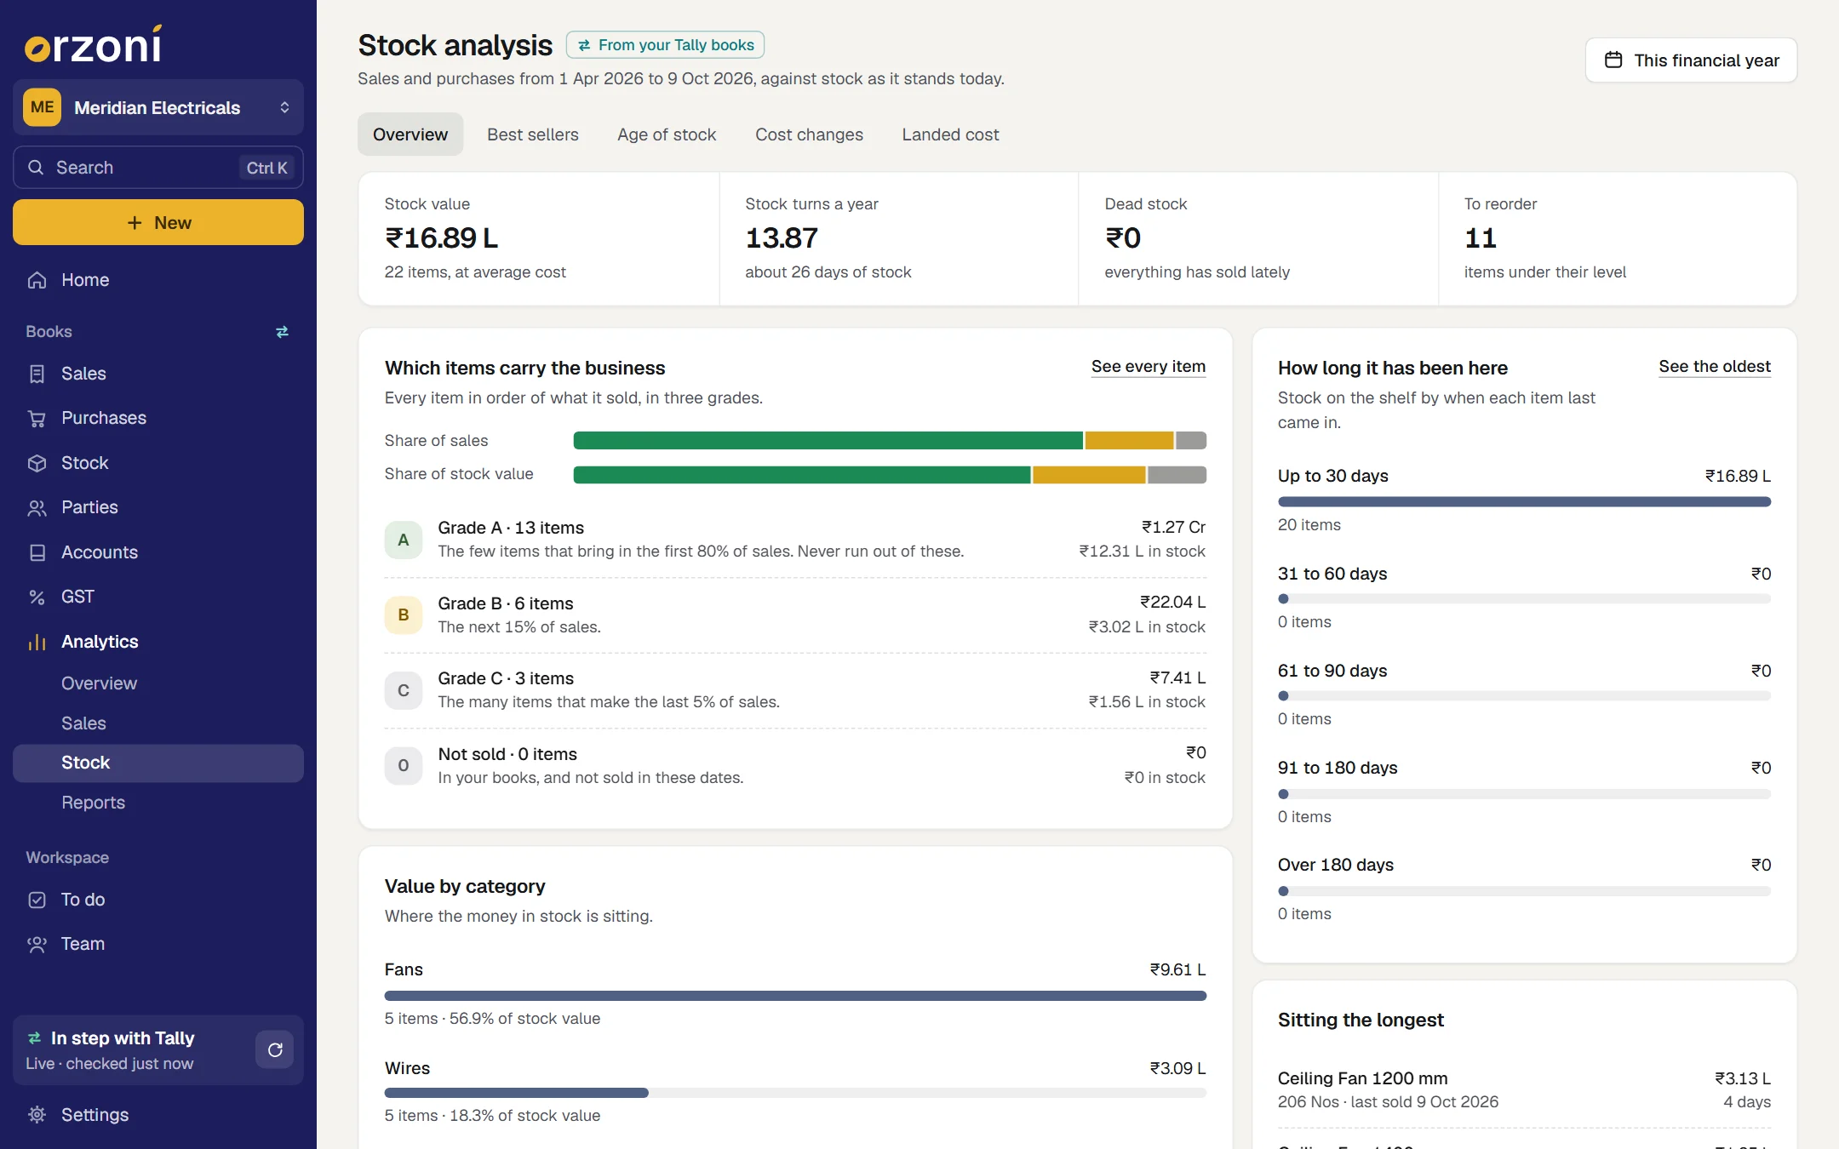This screenshot has width=1839, height=1149.
Task: Click the Tally sync refresh button
Action: pyautogui.click(x=274, y=1049)
